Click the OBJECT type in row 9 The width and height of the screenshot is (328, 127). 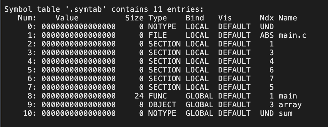(x=162, y=105)
